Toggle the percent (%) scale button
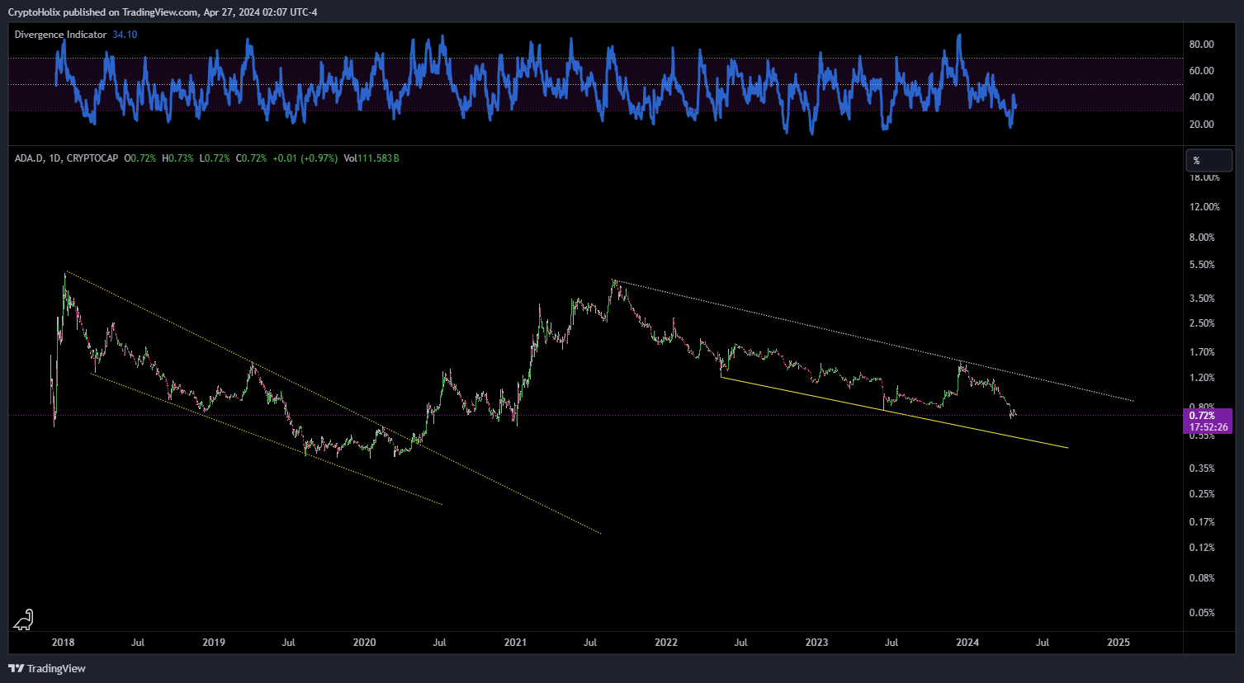1244x683 pixels. pos(1209,160)
